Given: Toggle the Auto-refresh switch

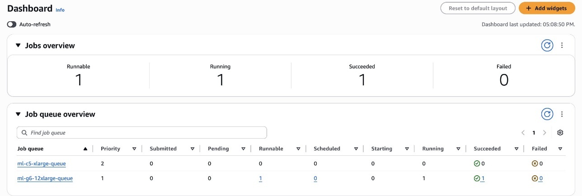Looking at the screenshot, I should 12,24.
